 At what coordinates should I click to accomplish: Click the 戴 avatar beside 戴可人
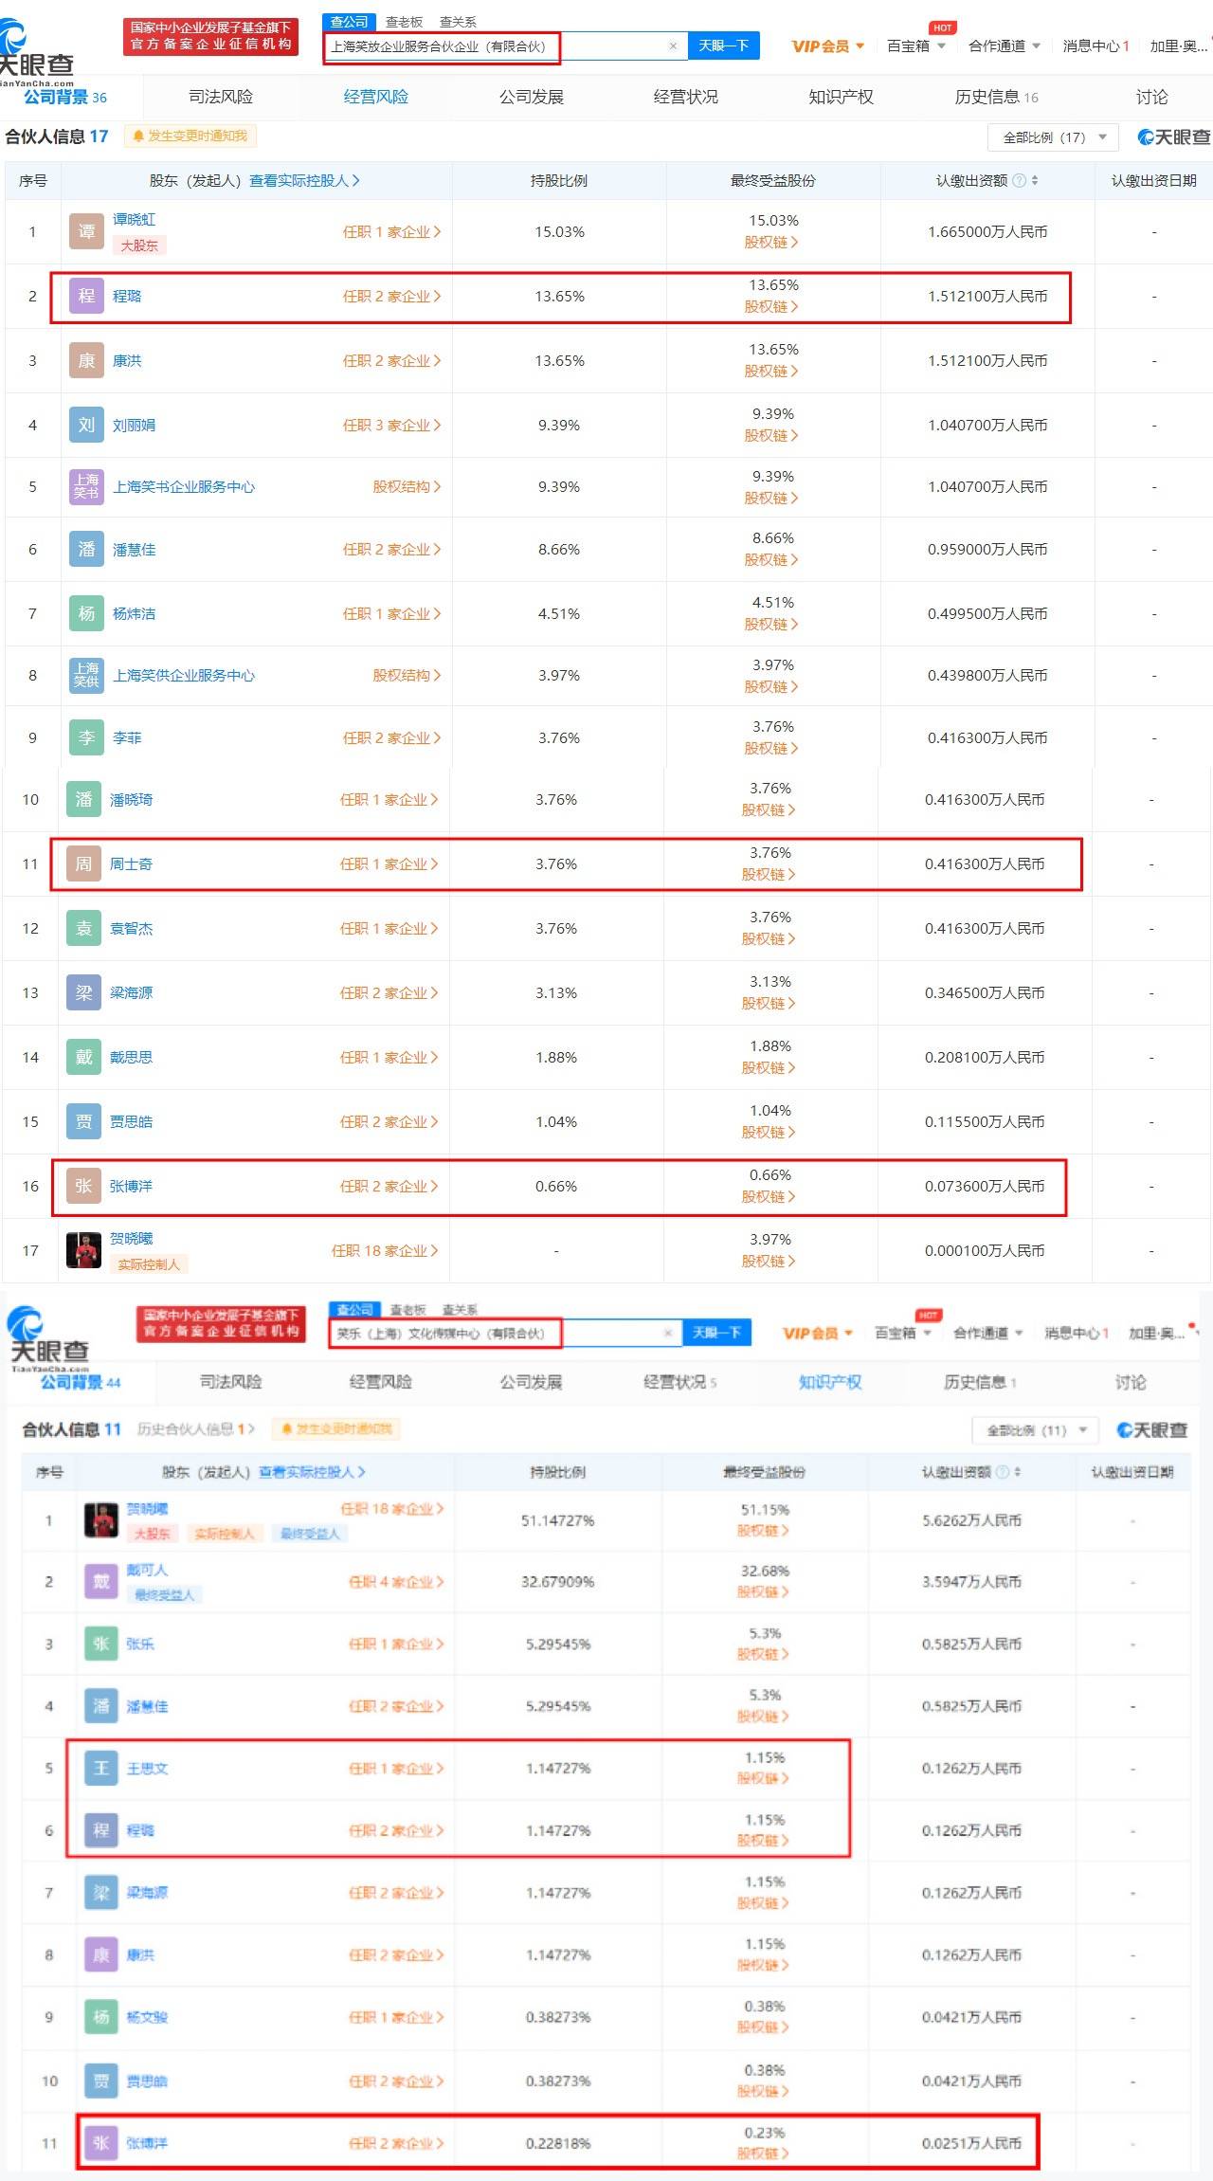(x=100, y=1582)
